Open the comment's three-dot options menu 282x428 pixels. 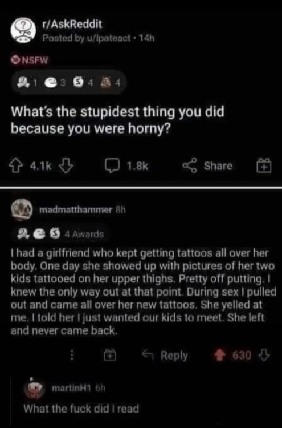tap(72, 356)
